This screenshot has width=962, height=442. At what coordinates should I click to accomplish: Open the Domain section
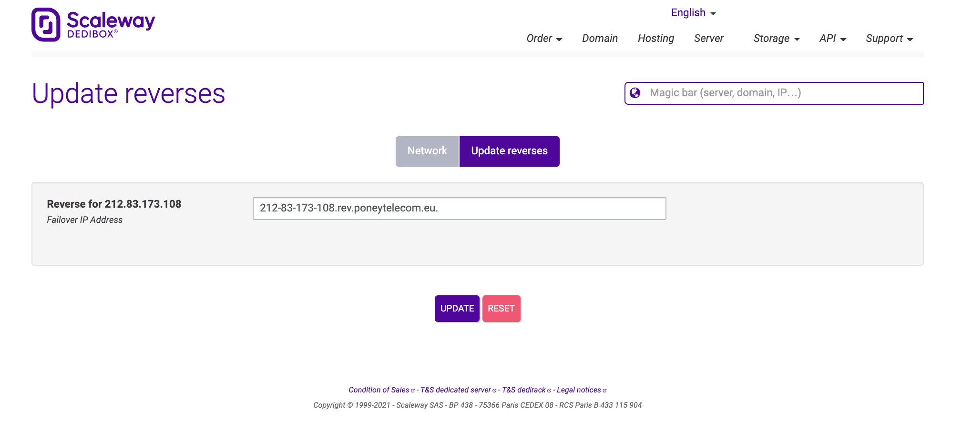tap(600, 38)
